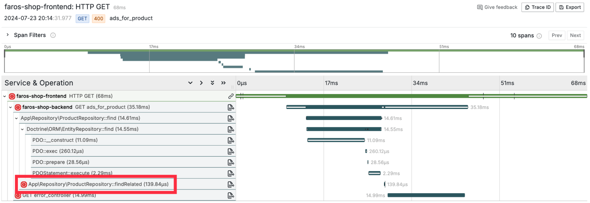The height and width of the screenshot is (203, 590).
Task: Click the error icon on faros-shop-backend
Action: pos(18,107)
